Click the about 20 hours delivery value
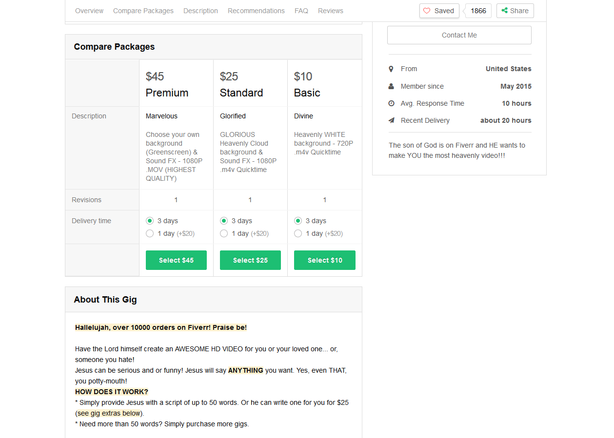Viewport: 614px width, 438px height. [x=506, y=120]
